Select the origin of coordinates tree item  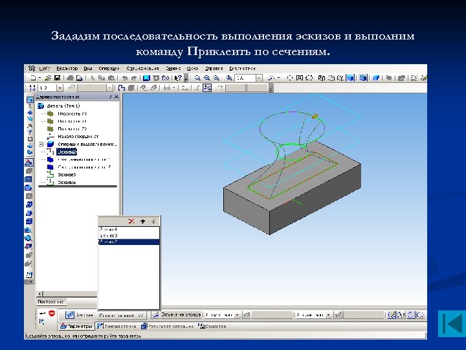(78, 137)
